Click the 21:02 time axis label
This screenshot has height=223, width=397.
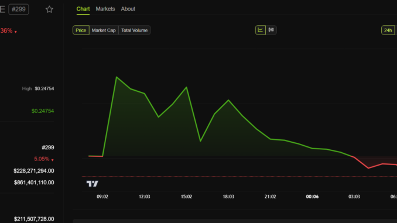pyautogui.click(x=270, y=197)
